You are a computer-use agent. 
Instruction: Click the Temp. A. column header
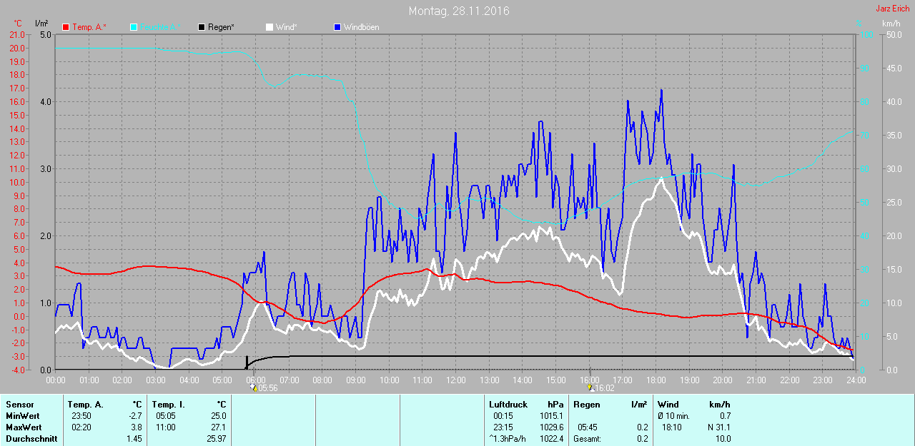[85, 404]
